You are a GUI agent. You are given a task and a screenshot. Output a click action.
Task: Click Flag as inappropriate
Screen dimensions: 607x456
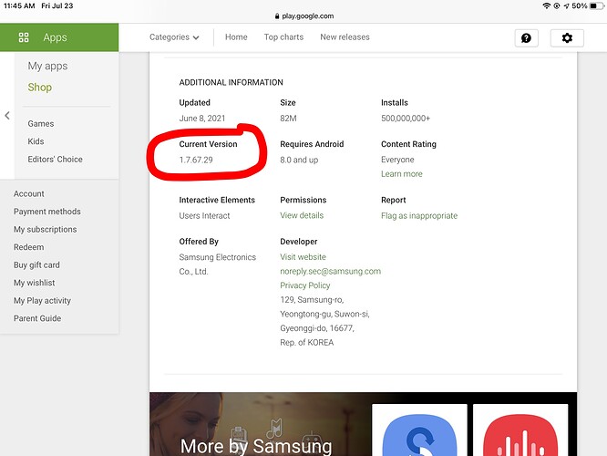(x=419, y=216)
